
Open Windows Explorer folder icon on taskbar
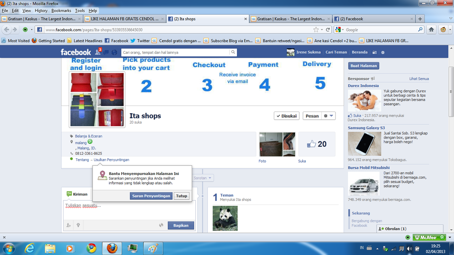click(x=50, y=248)
